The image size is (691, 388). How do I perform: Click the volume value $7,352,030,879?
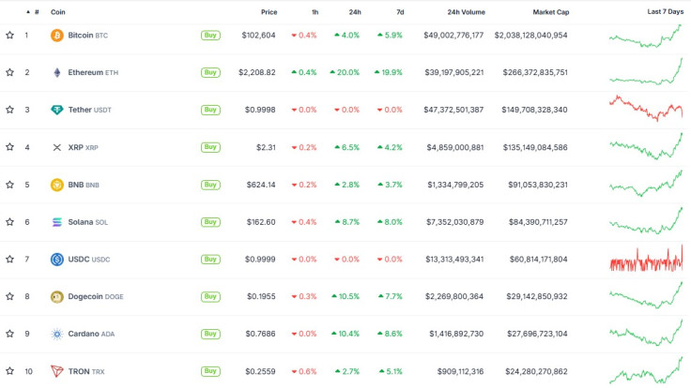(454, 222)
